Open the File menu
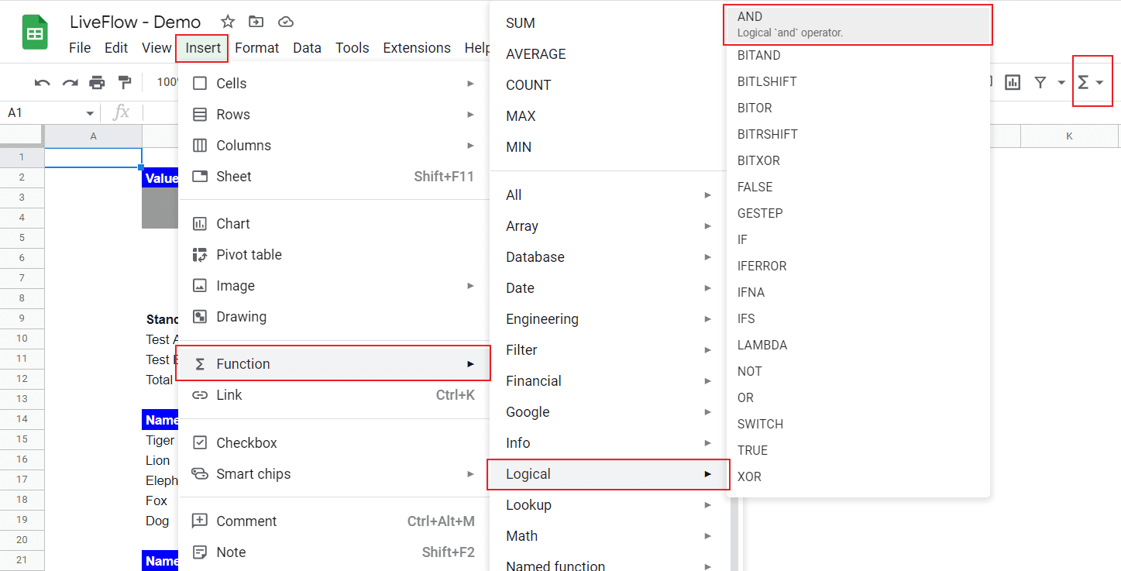Viewport: 1121px width, 571px height. pos(80,48)
